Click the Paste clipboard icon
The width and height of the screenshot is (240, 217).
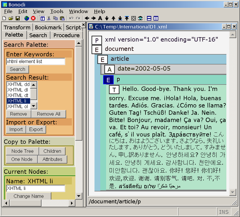pos(62,18)
